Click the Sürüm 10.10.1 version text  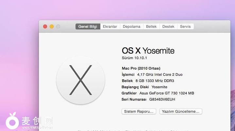coord(134,58)
